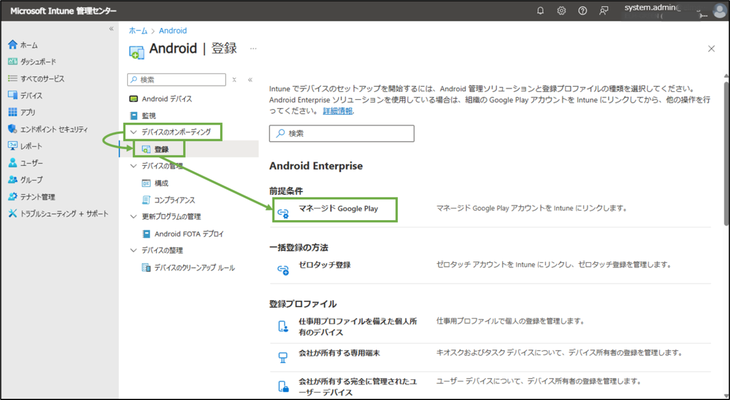The height and width of the screenshot is (400, 730).
Task: Click the グループ people icon
Action: point(13,180)
